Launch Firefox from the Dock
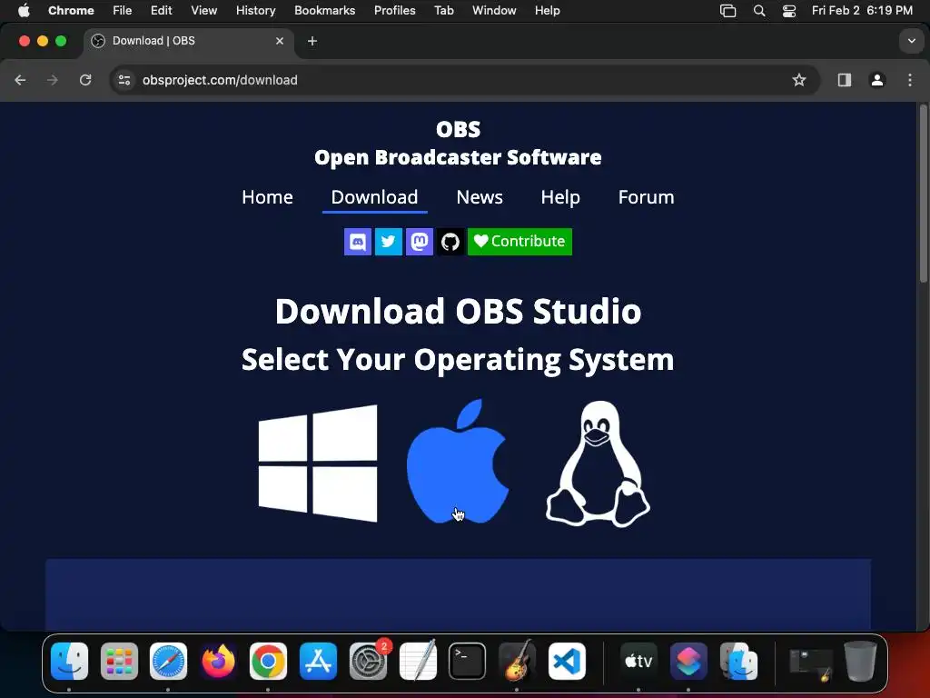The height and width of the screenshot is (698, 930). click(218, 661)
